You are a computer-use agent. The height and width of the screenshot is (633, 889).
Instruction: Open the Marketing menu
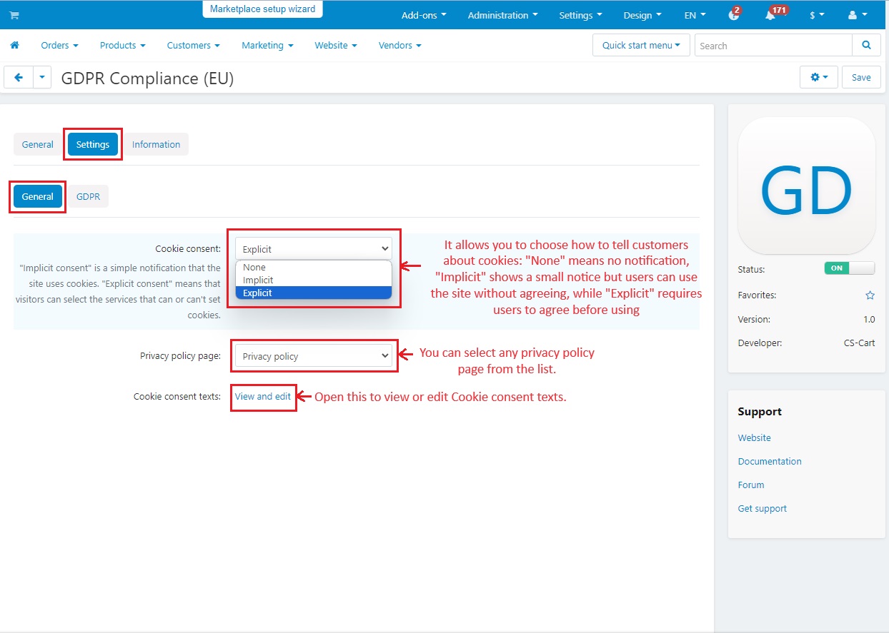pos(267,45)
